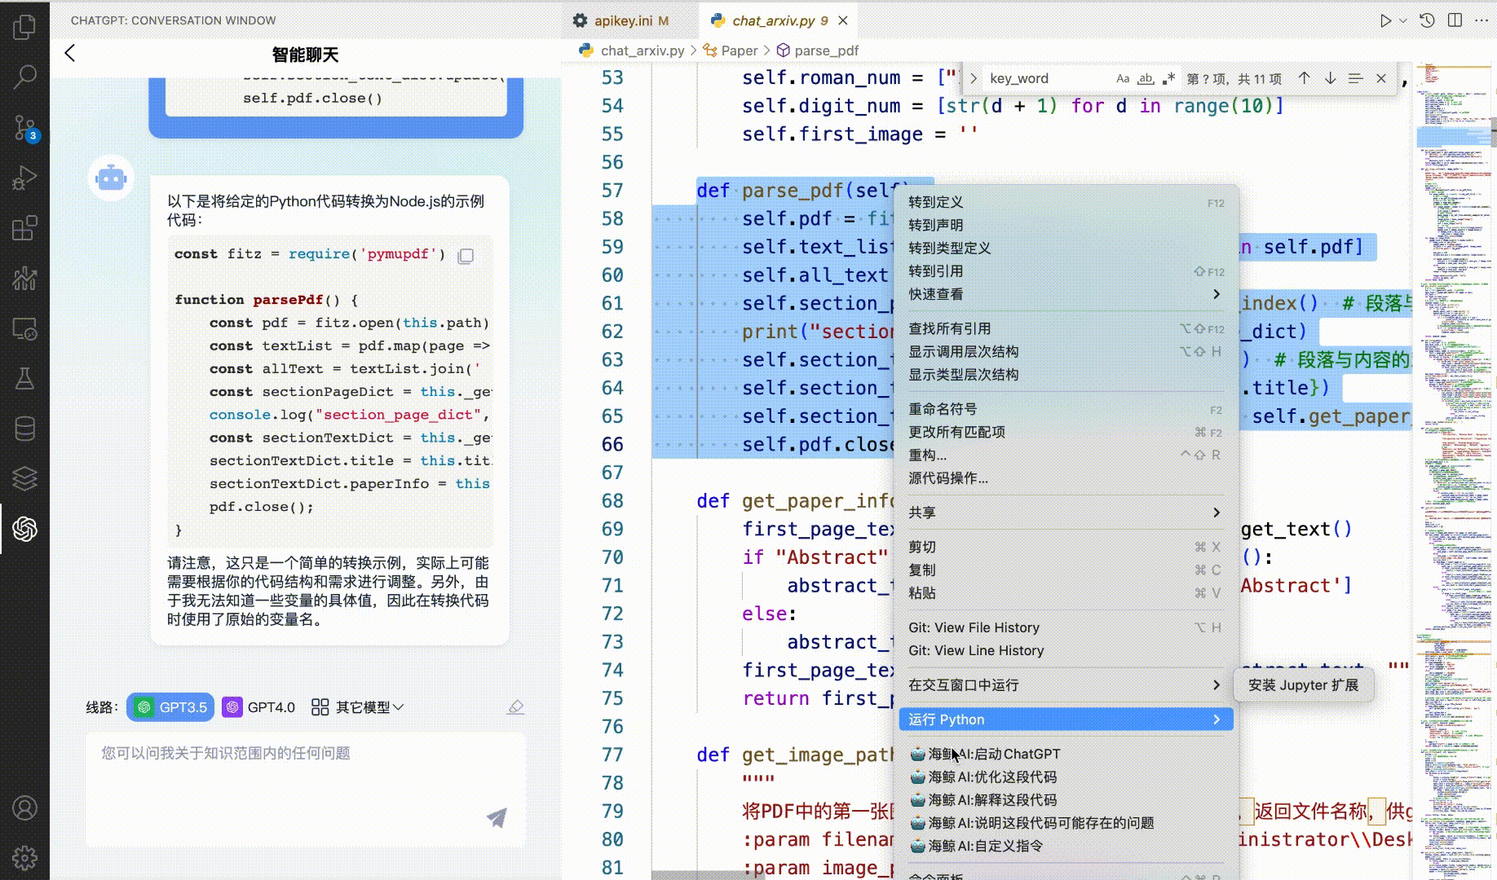Choose 复制 from context menu
The width and height of the screenshot is (1497, 880).
(x=1066, y=570)
